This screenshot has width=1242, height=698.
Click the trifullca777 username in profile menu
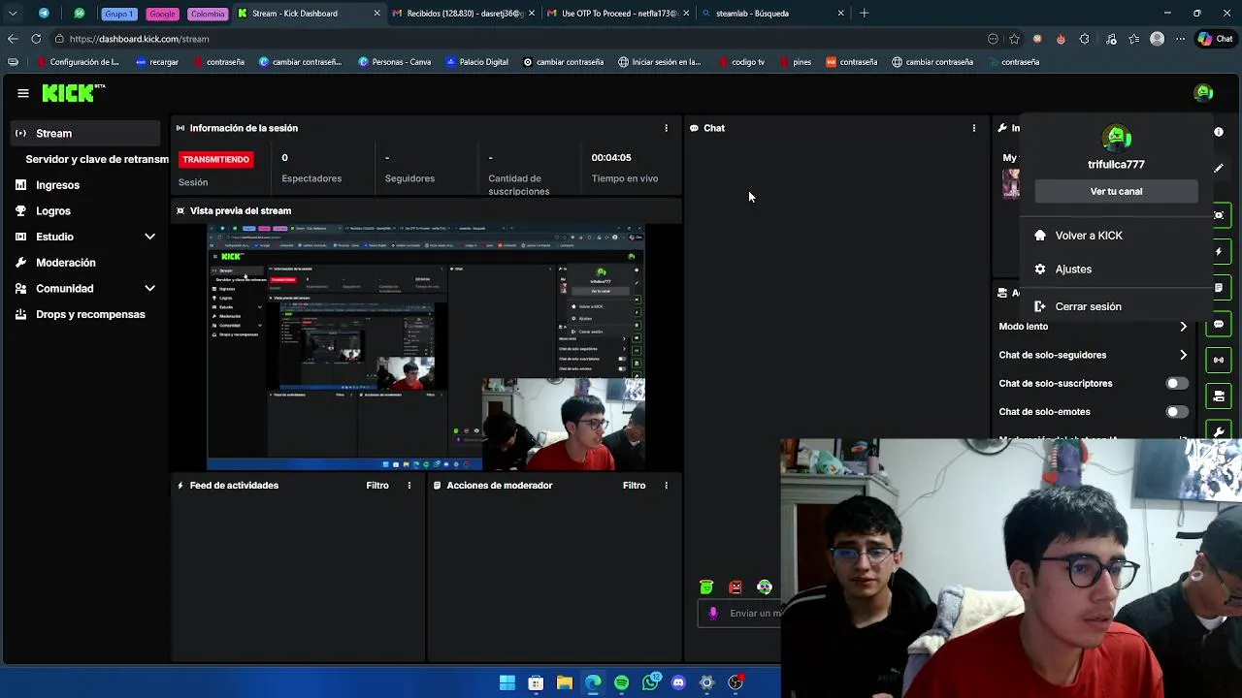tap(1116, 165)
